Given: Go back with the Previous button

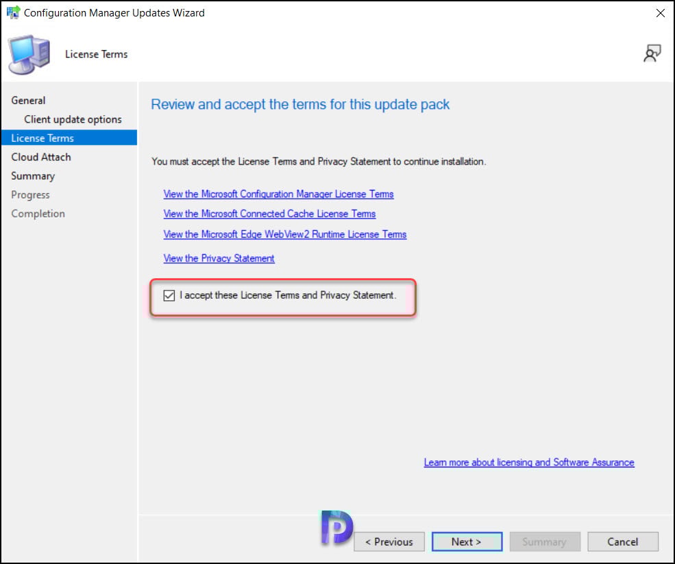Looking at the screenshot, I should [389, 541].
